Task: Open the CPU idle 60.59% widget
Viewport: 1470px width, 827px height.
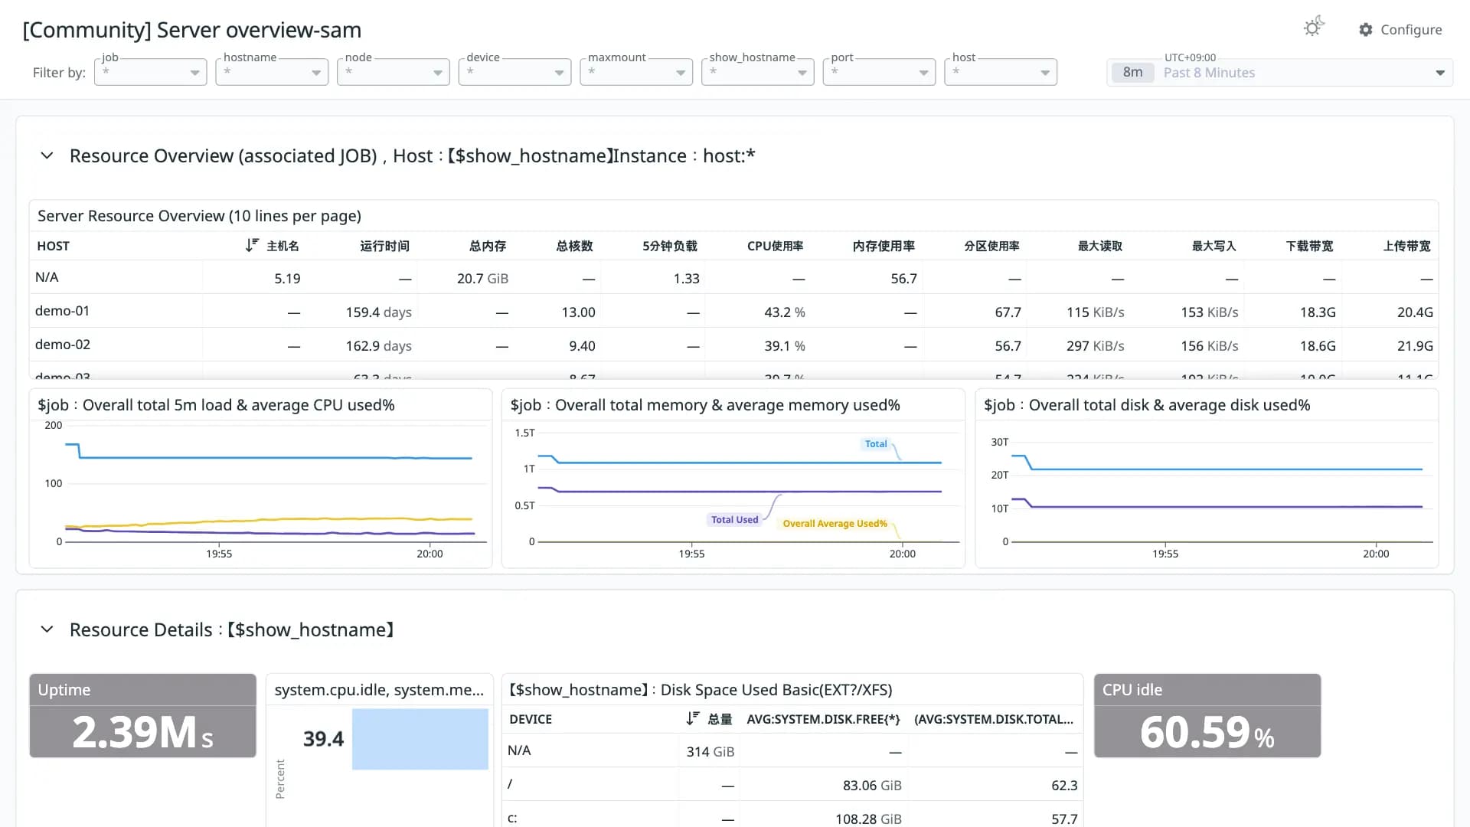Action: pyautogui.click(x=1207, y=716)
